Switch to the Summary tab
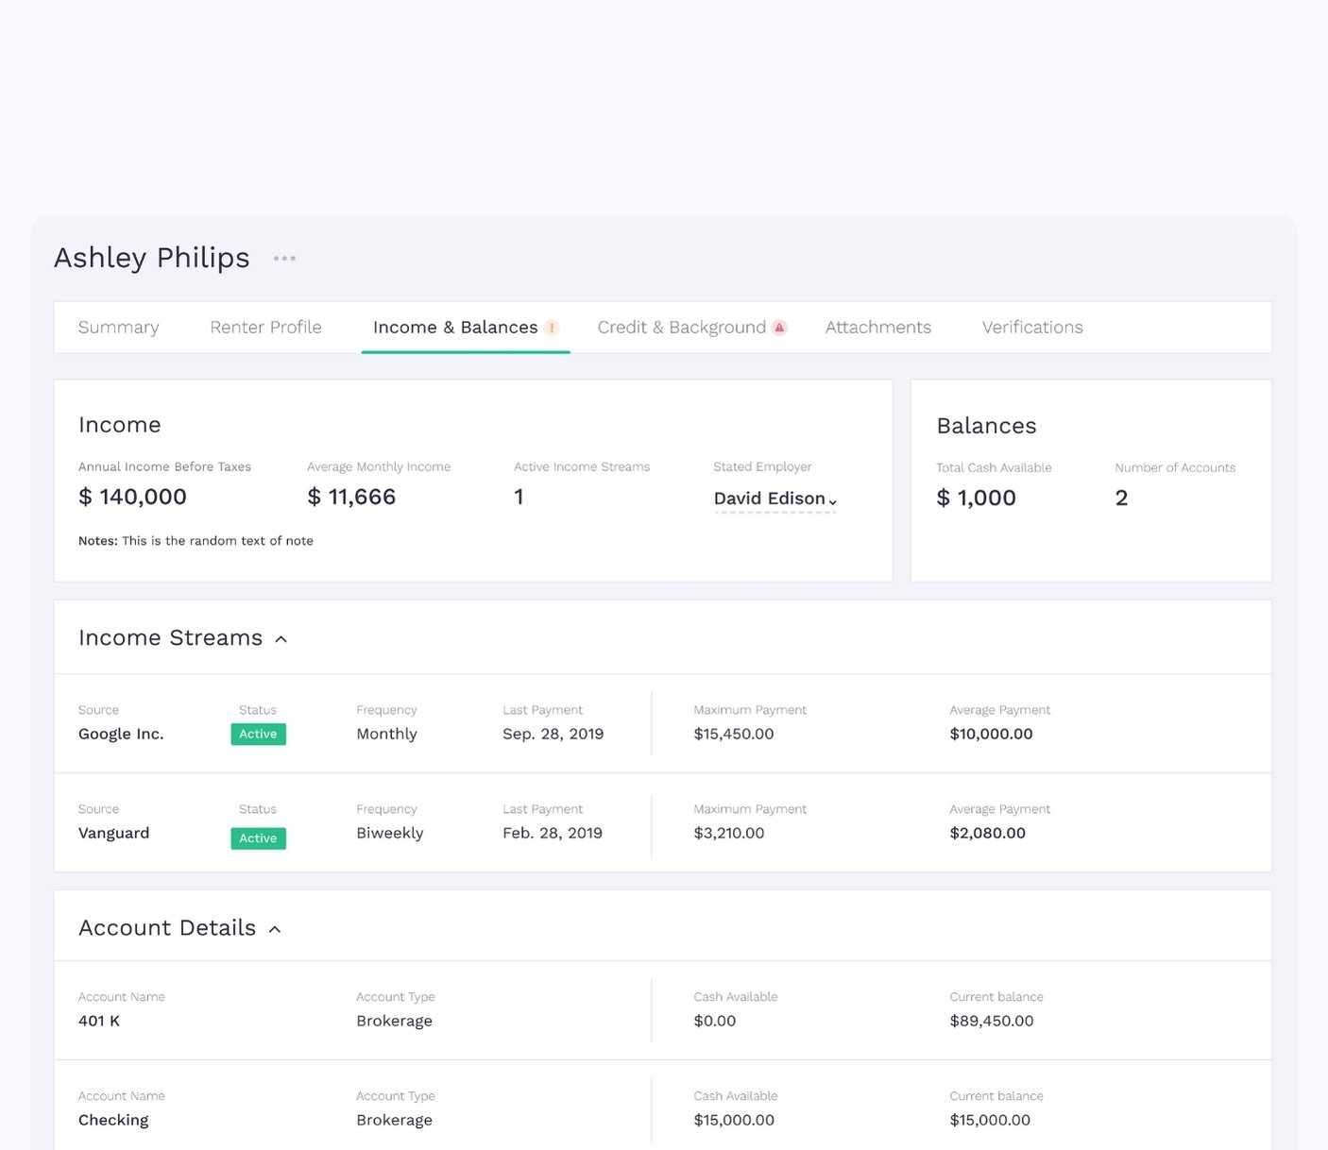 (118, 328)
